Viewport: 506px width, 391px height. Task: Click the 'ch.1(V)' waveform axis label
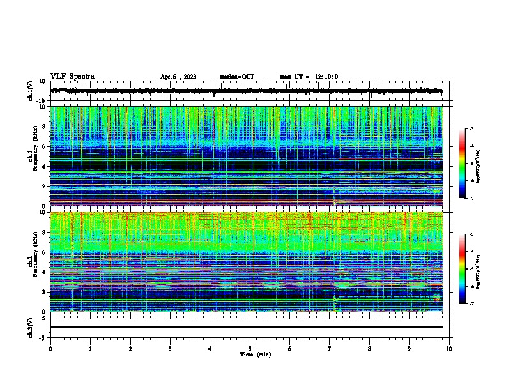(x=31, y=91)
